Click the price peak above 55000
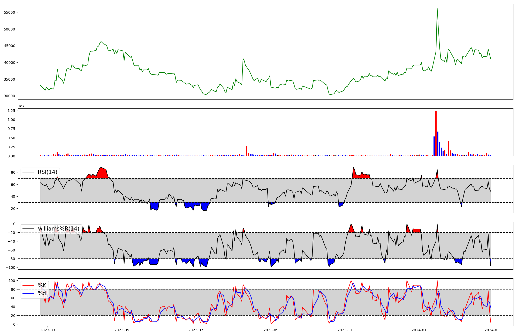 [x=437, y=9]
